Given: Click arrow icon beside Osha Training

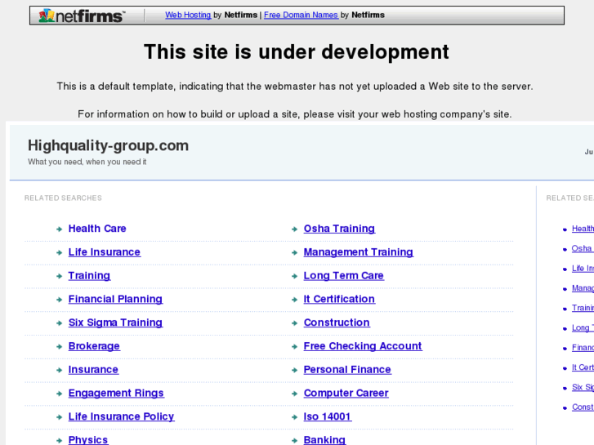Looking at the screenshot, I should click(x=294, y=229).
